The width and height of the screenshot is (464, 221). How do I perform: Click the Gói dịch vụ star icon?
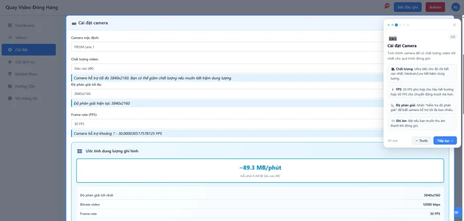[10, 62]
